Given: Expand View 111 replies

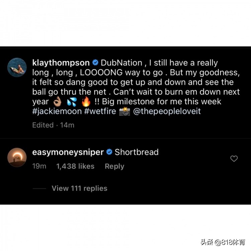Looking at the screenshot, I should (79, 188).
